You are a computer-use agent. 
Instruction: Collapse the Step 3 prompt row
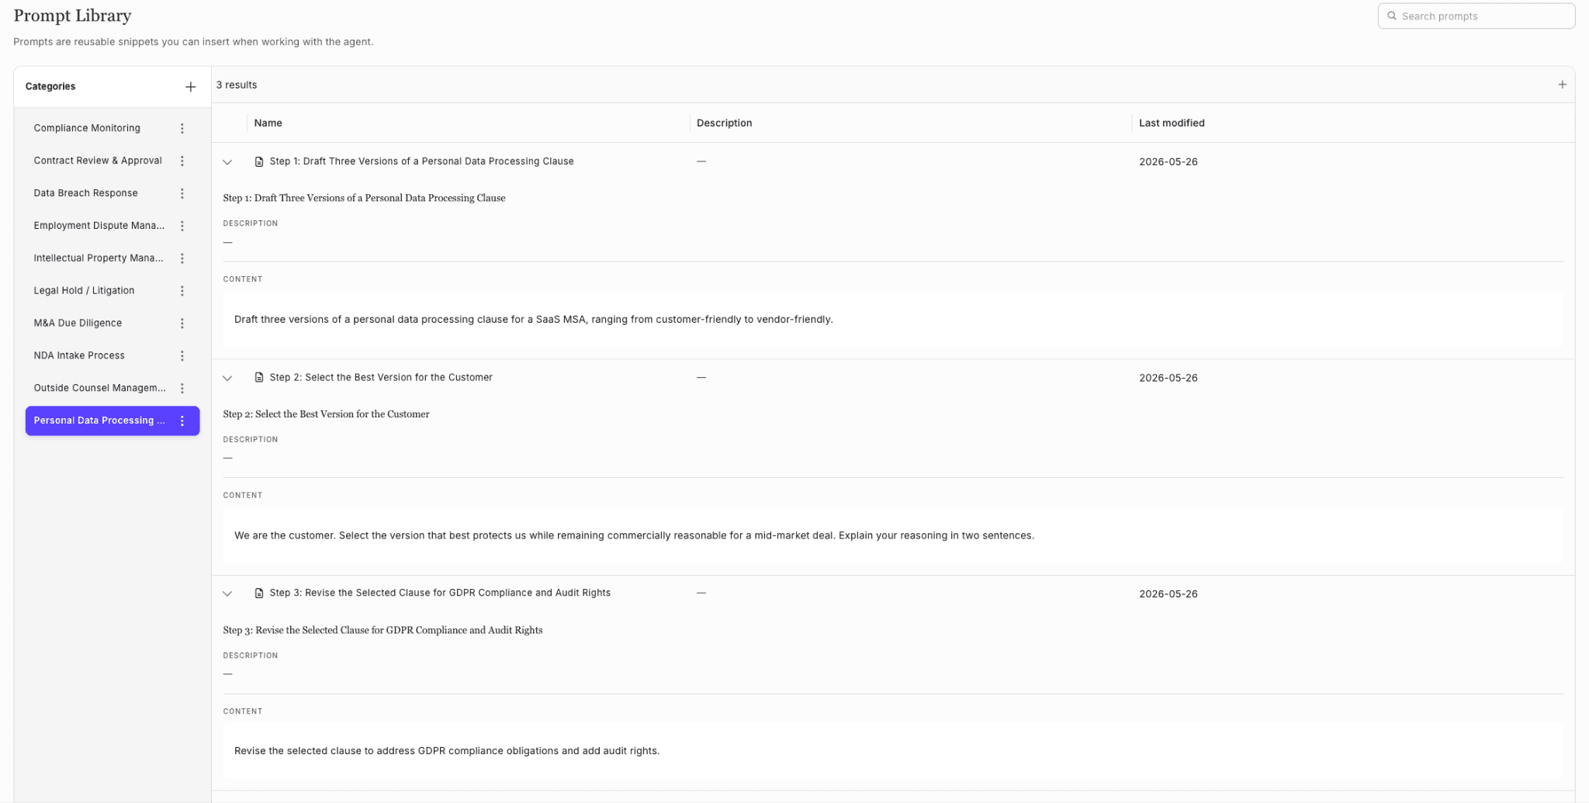227,594
